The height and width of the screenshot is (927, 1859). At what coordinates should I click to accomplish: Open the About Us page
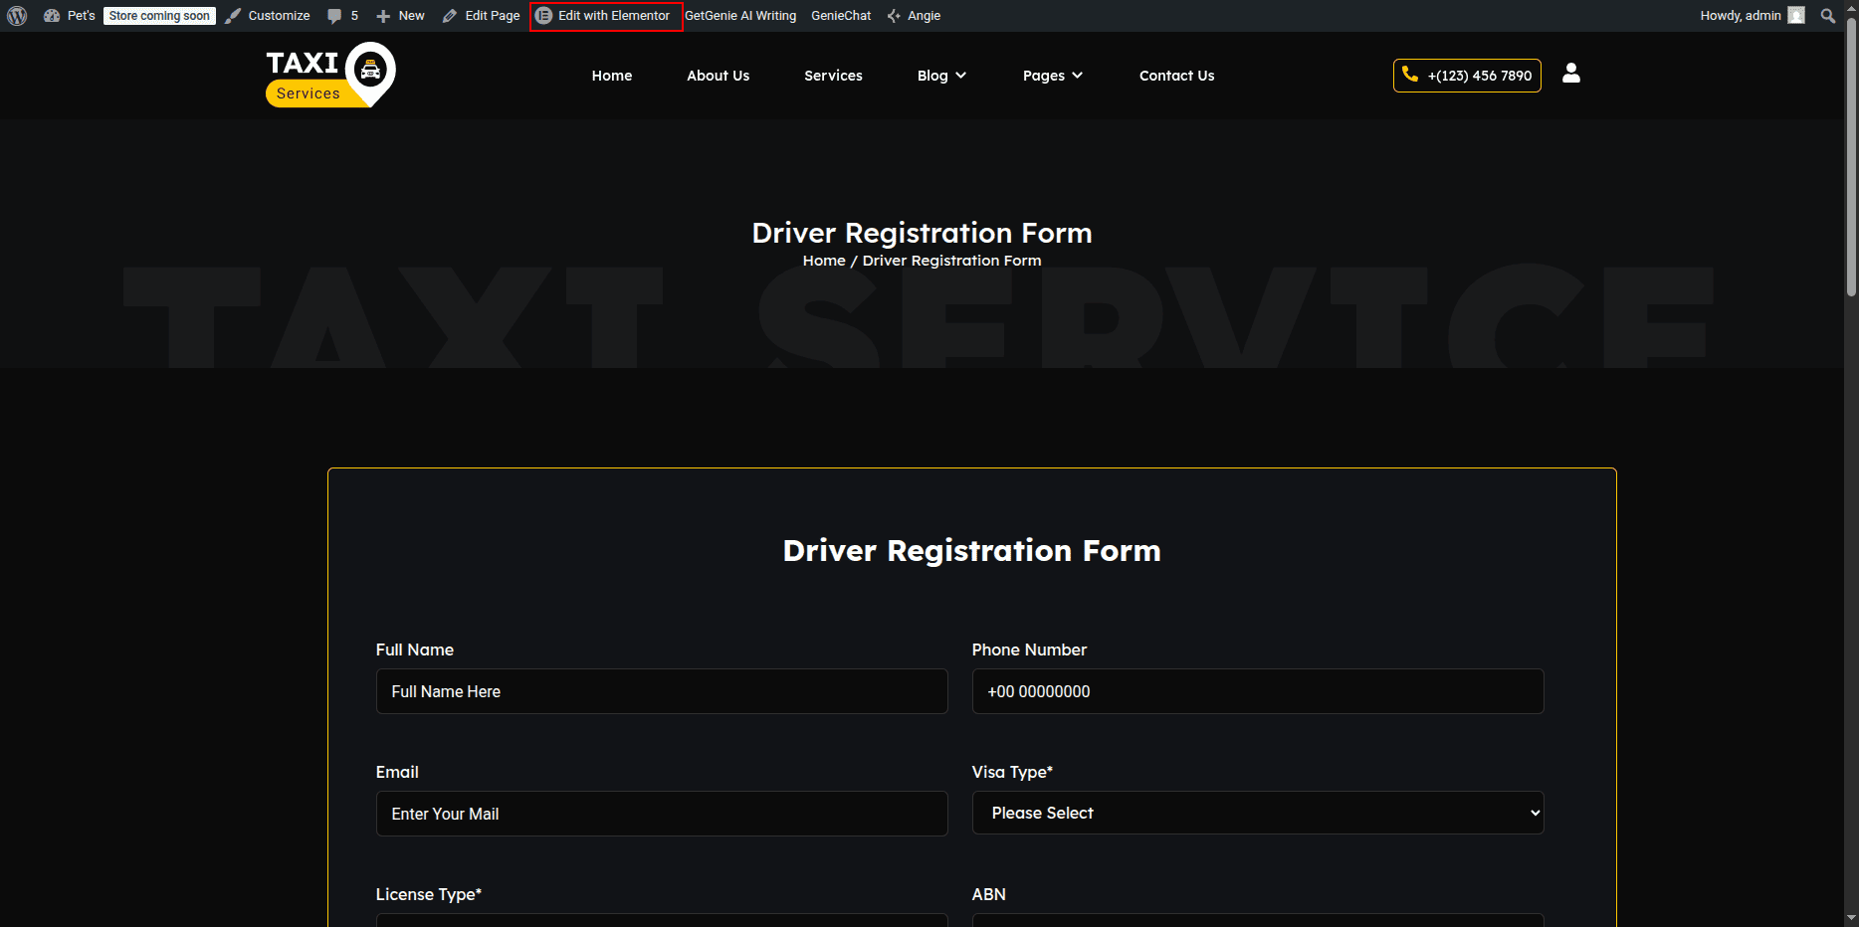click(x=719, y=76)
